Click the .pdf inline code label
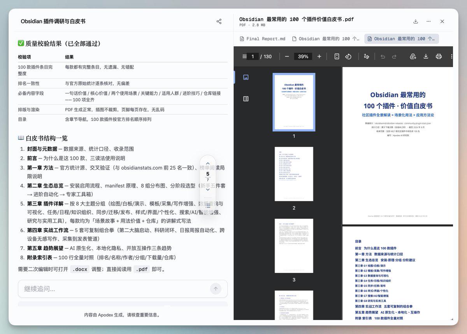The width and height of the screenshot is (467, 334). pyautogui.click(x=142, y=269)
